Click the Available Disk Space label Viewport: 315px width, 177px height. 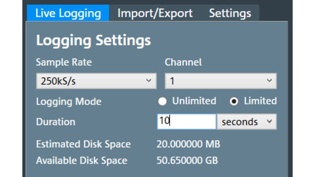[82, 160]
